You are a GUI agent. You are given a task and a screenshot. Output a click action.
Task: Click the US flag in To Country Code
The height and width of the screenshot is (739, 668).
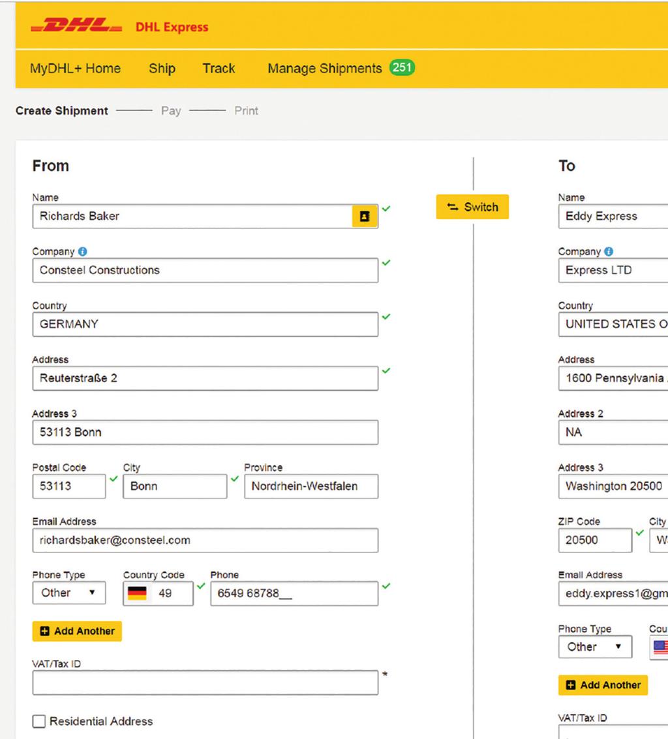661,647
